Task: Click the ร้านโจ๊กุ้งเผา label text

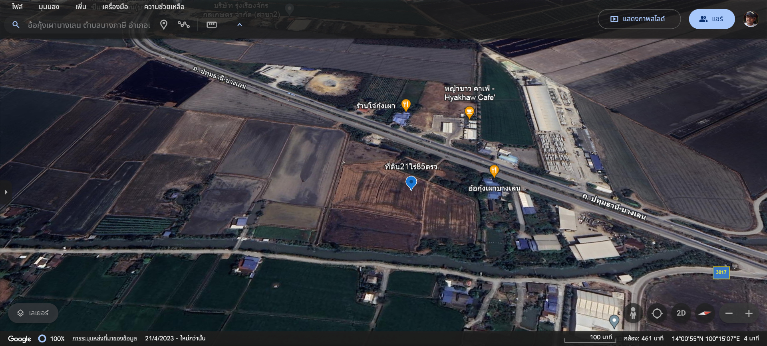Action: point(376,106)
